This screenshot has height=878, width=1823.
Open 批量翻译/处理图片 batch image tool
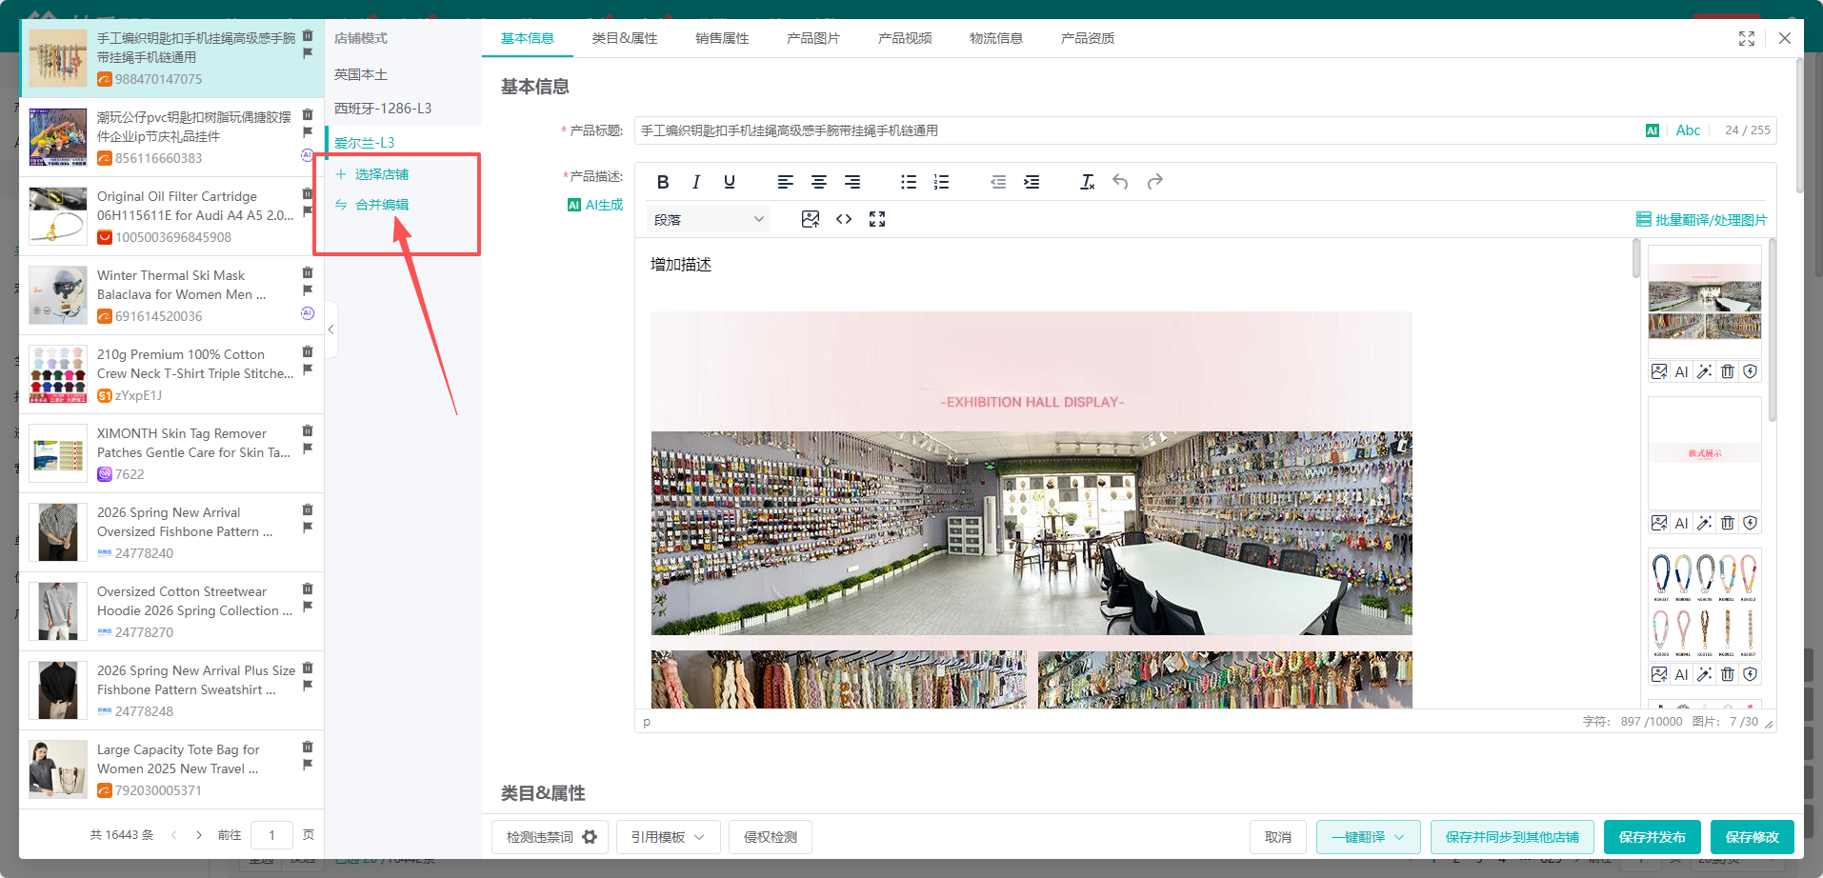click(x=1702, y=220)
